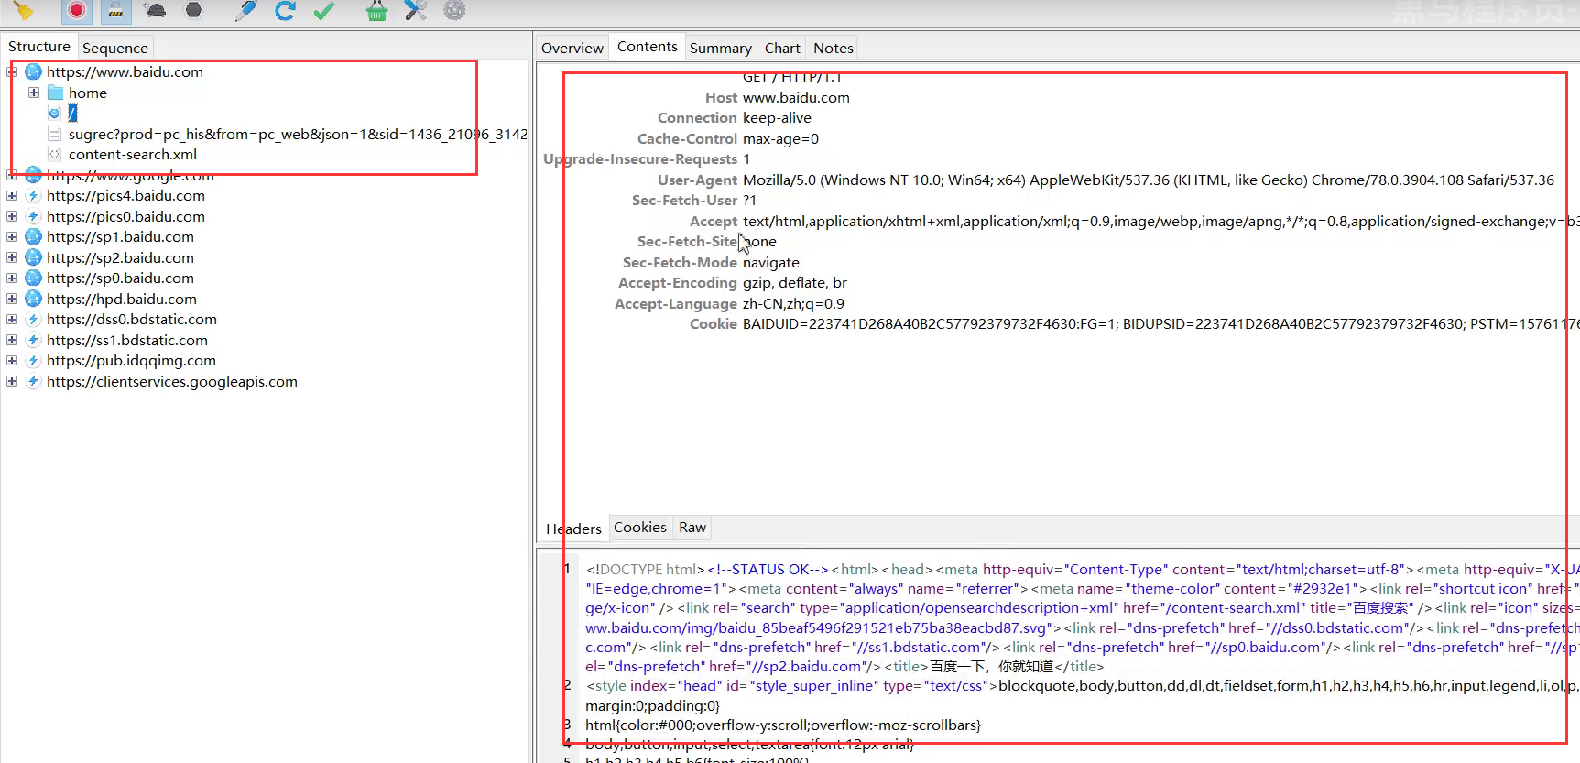This screenshot has height=763, width=1580.
Task: Select https://pub.idqqimg.com row
Action: pos(131,360)
